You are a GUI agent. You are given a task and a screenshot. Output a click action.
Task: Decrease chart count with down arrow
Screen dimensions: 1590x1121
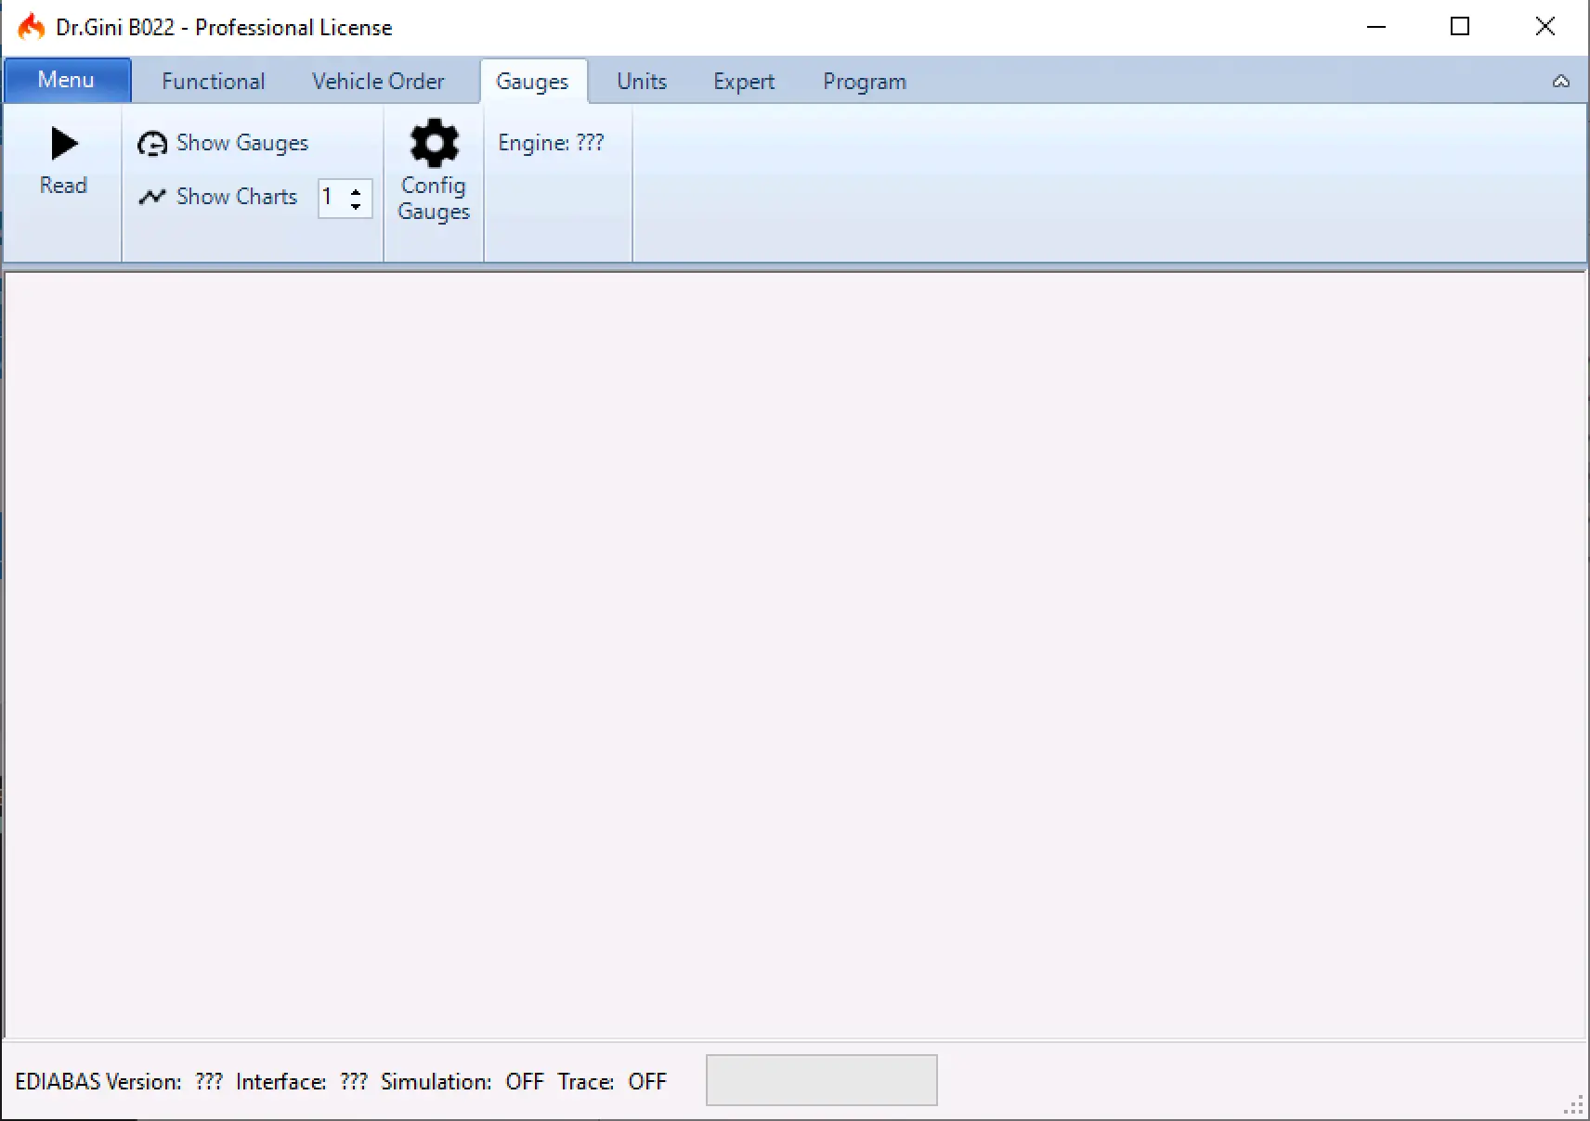point(356,206)
